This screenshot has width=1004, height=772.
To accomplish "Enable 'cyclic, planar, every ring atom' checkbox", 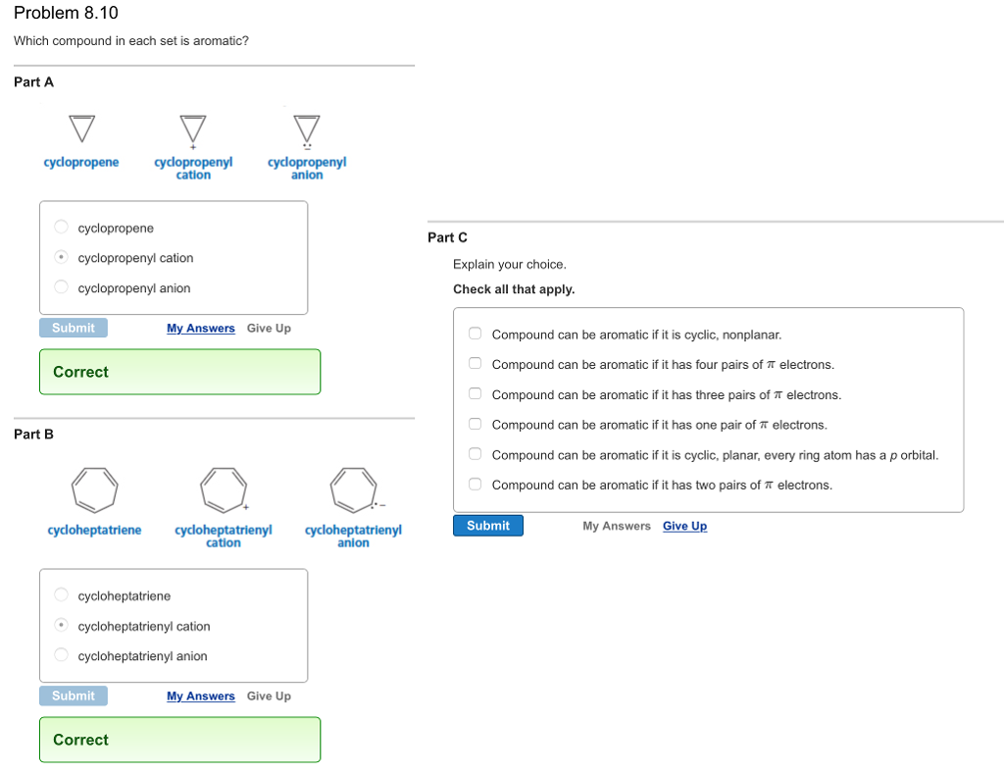I will 475,455.
